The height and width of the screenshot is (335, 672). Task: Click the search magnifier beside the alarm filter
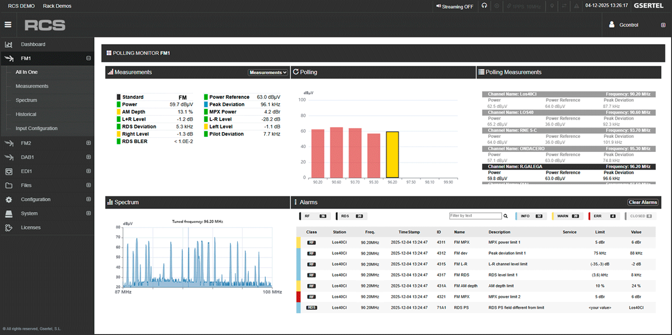(x=506, y=216)
